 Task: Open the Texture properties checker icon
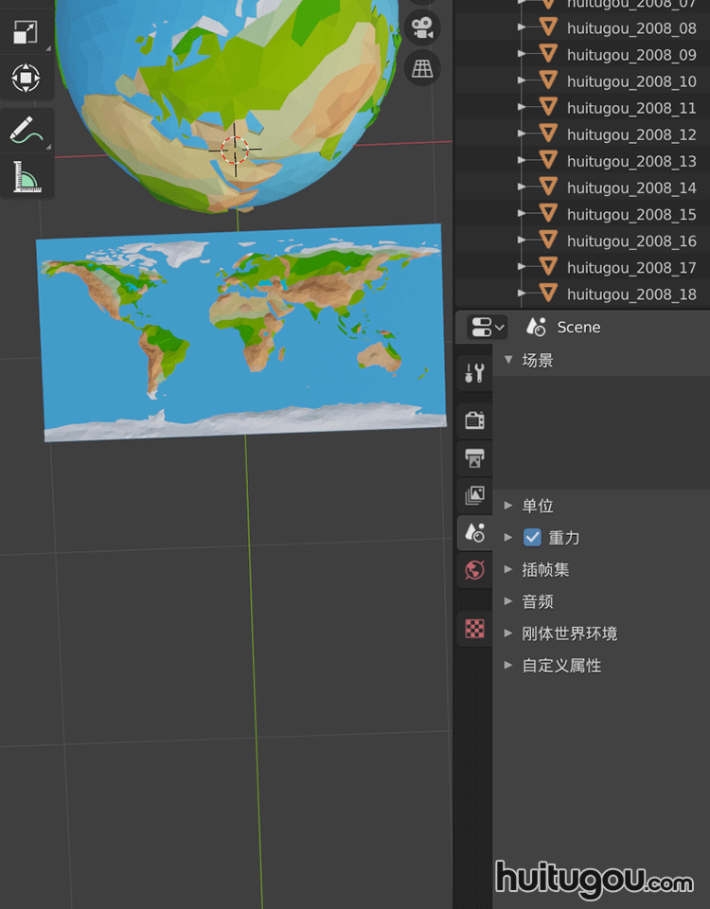pyautogui.click(x=474, y=628)
